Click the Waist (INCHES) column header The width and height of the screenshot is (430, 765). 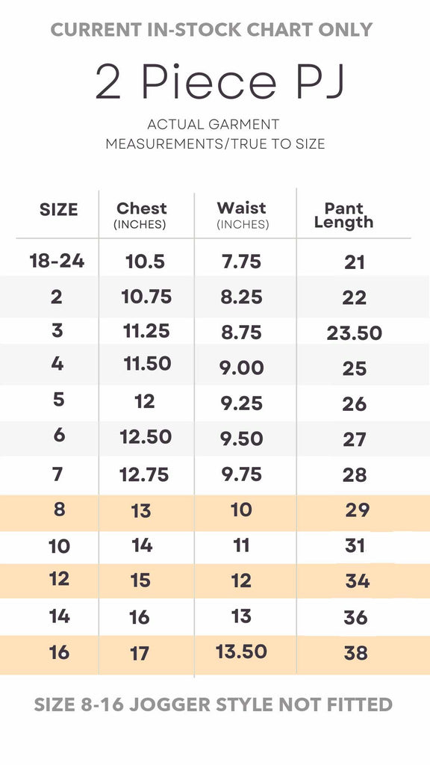(x=243, y=215)
